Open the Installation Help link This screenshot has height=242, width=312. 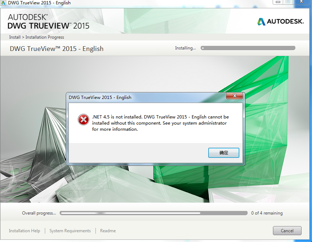tap(25, 231)
